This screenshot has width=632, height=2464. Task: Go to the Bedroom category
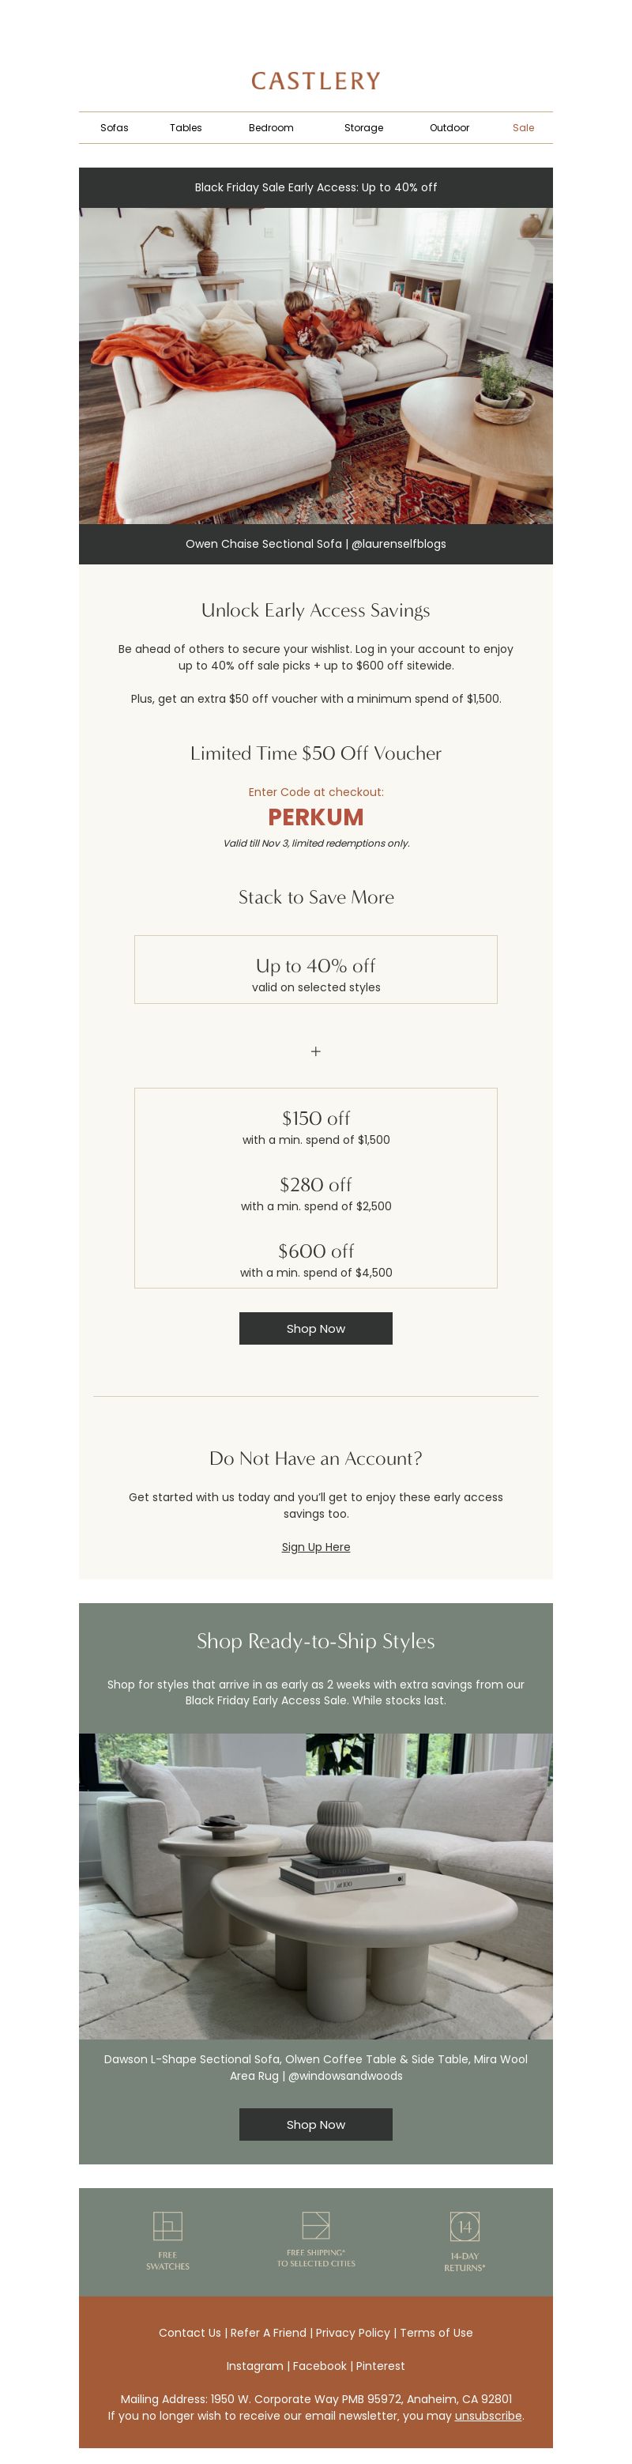pyautogui.click(x=271, y=127)
